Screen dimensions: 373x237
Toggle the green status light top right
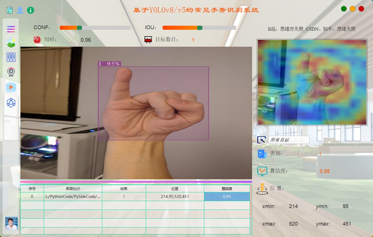[x=344, y=9]
